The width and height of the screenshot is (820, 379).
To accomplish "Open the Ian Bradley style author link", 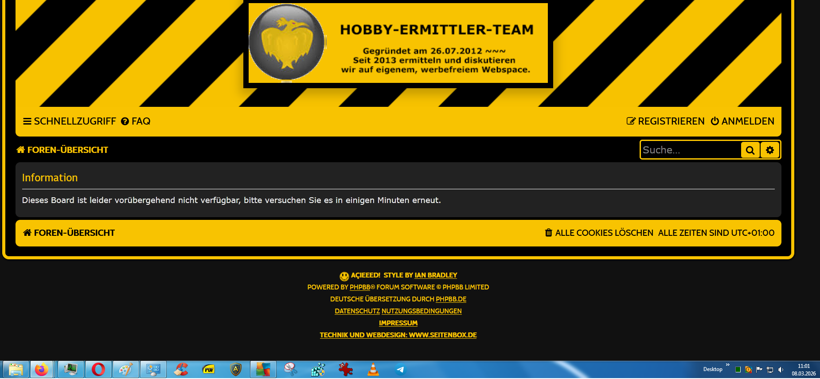I will coord(436,275).
